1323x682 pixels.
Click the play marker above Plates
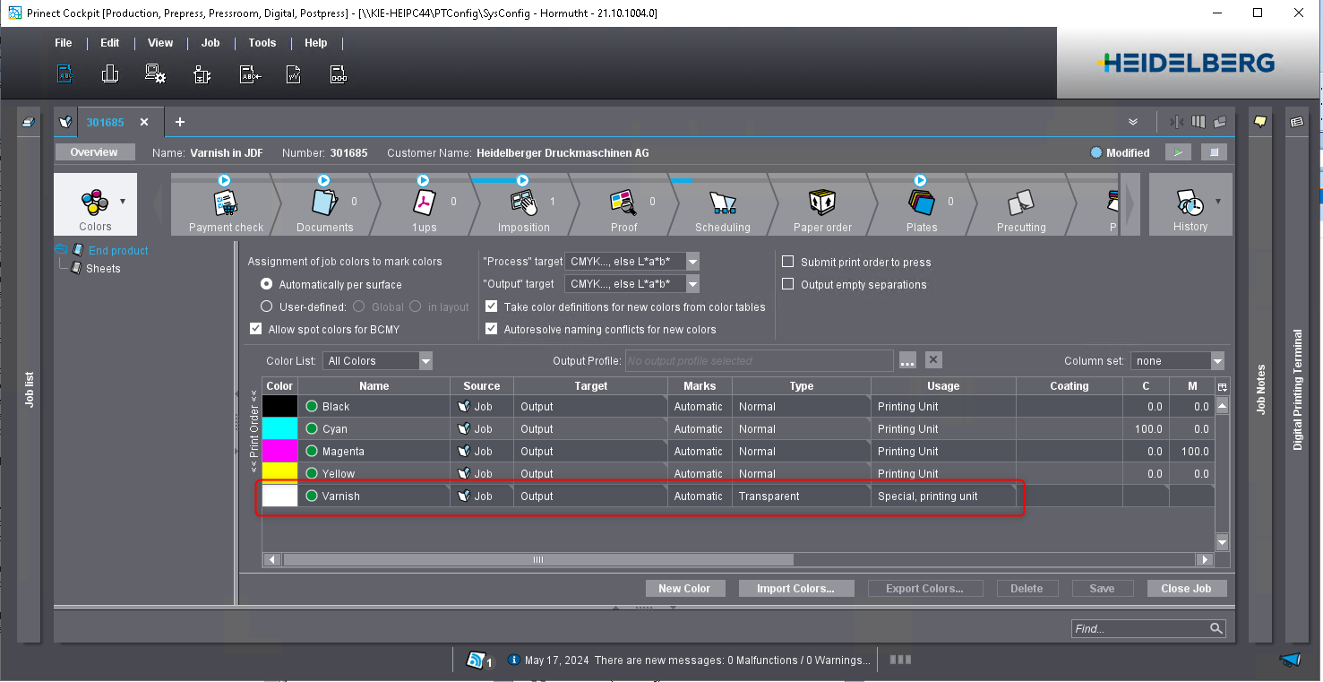[920, 180]
